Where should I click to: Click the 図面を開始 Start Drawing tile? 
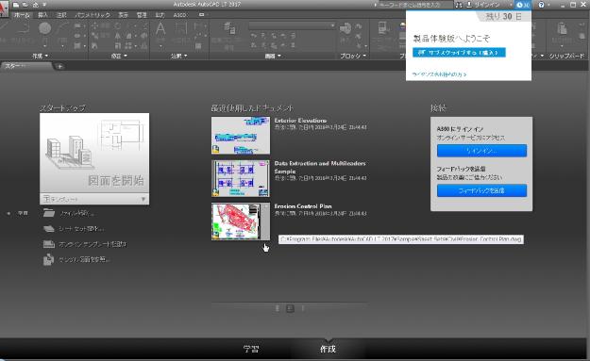click(94, 154)
